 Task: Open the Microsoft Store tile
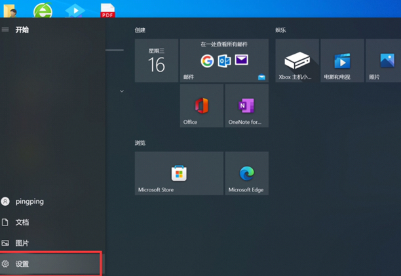(179, 173)
